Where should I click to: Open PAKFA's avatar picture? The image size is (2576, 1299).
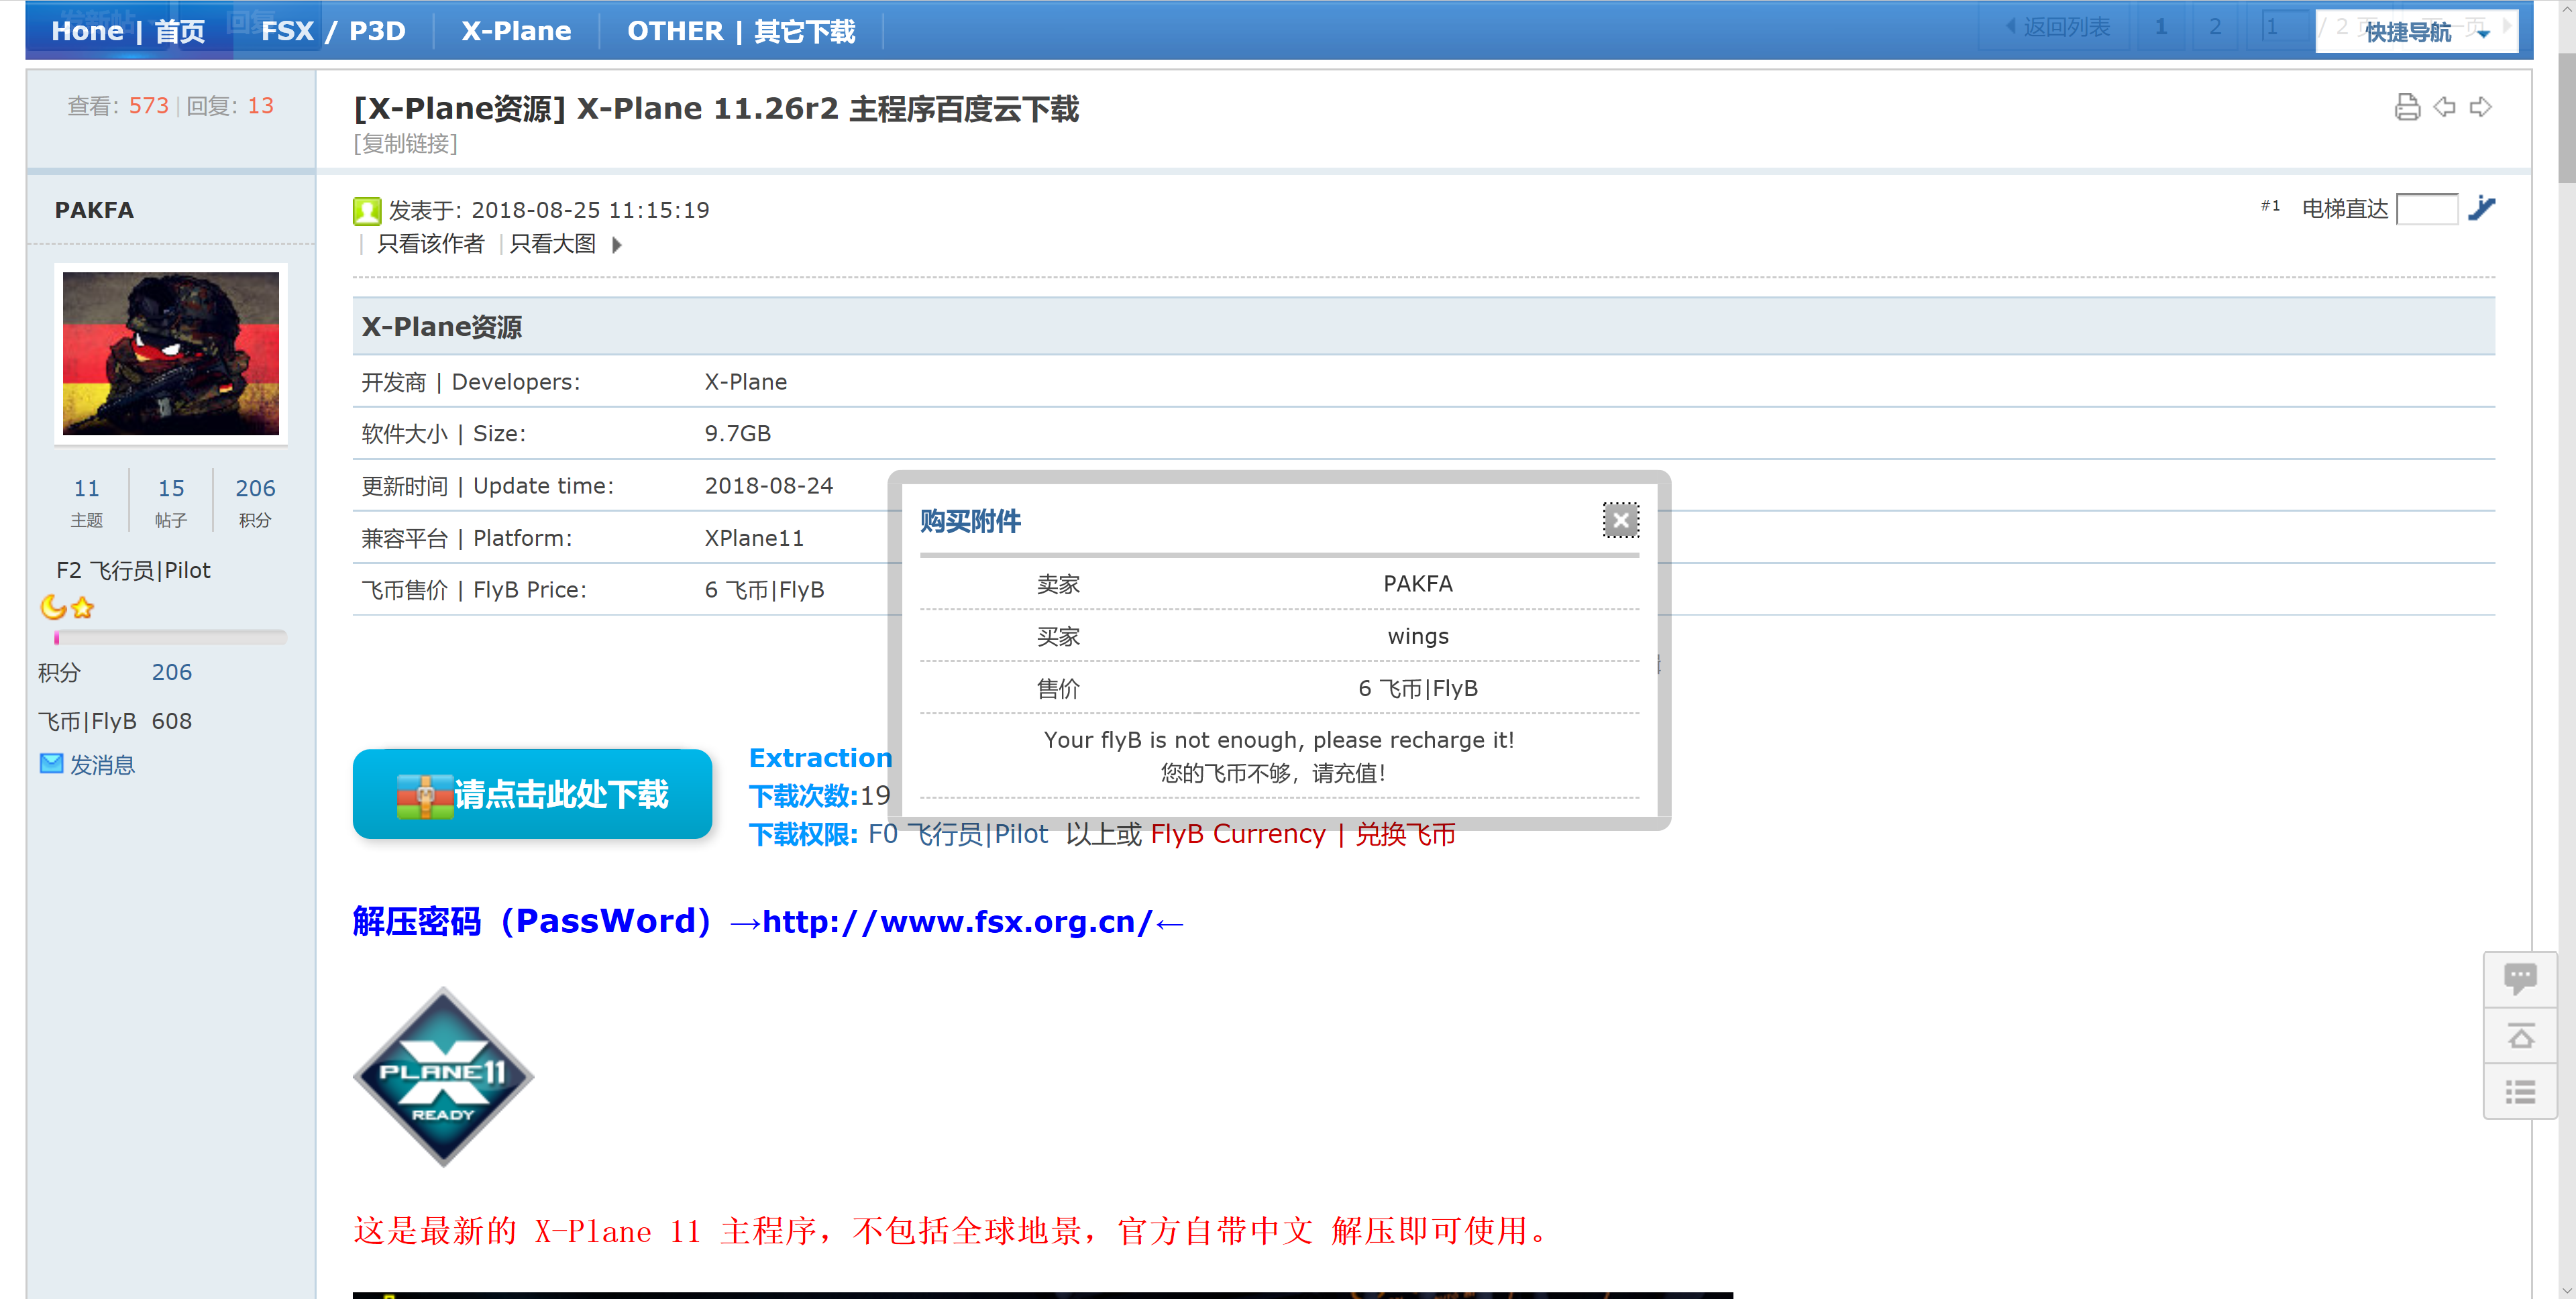[171, 353]
